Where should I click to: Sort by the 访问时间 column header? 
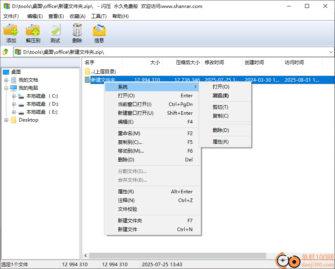point(302,63)
